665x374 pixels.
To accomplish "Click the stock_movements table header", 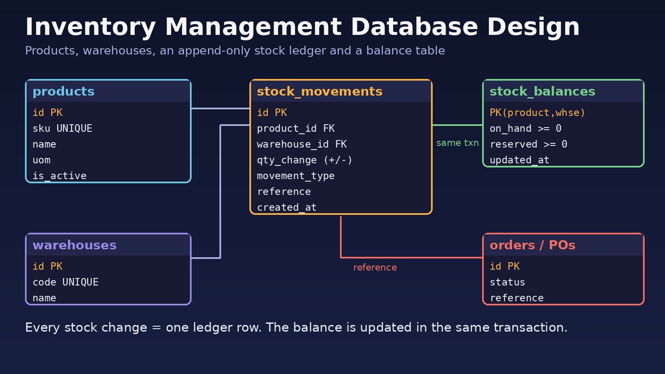I will click(341, 91).
